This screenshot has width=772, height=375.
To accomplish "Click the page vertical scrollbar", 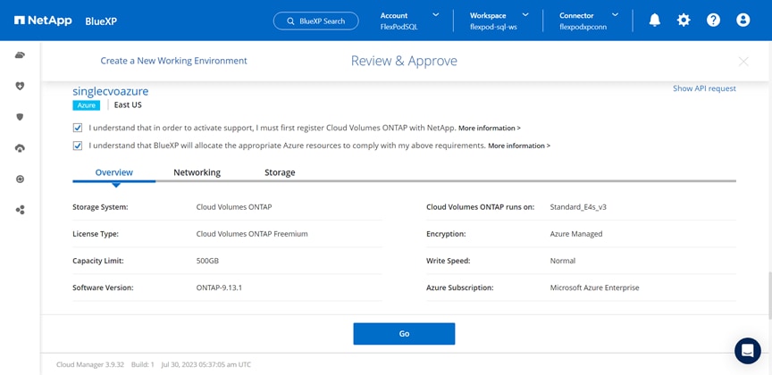I will point(769,296).
